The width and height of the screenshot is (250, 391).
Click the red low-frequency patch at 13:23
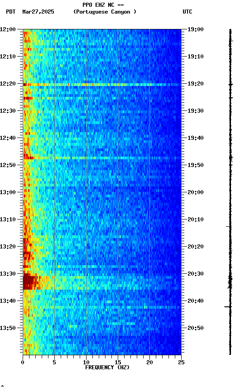point(27,256)
